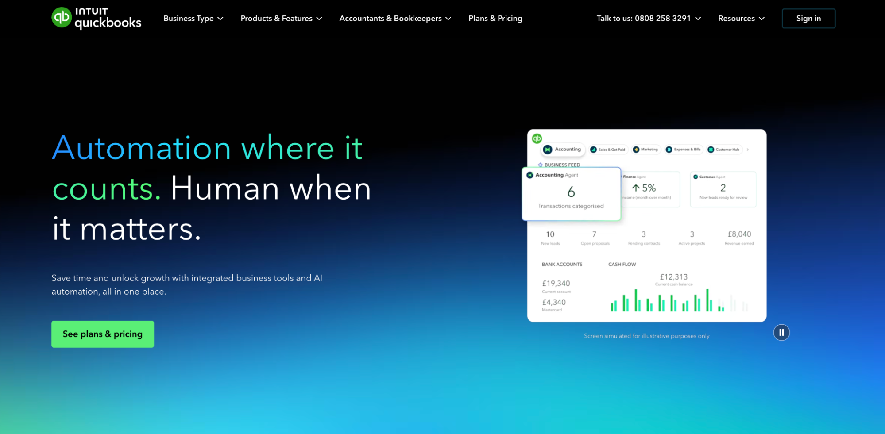Screen dimensions: 885x434
Task: Click the CASH FLOW heading
Action: coord(622,265)
